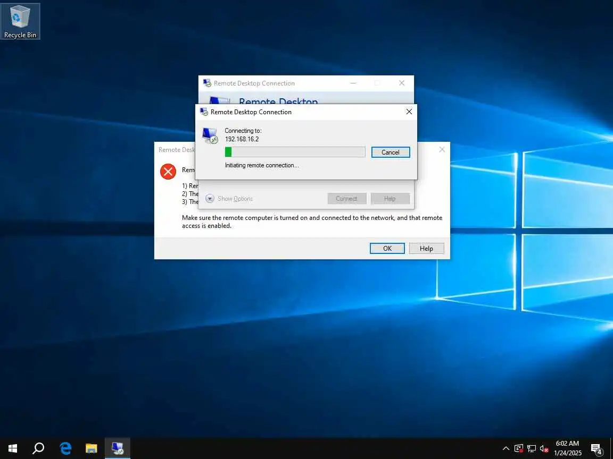The height and width of the screenshot is (459, 613).
Task: Click the greyed-out Help button beside Connect
Action: pos(390,199)
